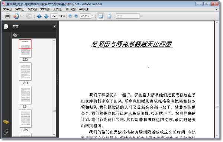Toggle the Pages panel icon
The height and width of the screenshot is (142, 223).
pyautogui.click(x=6, y=26)
